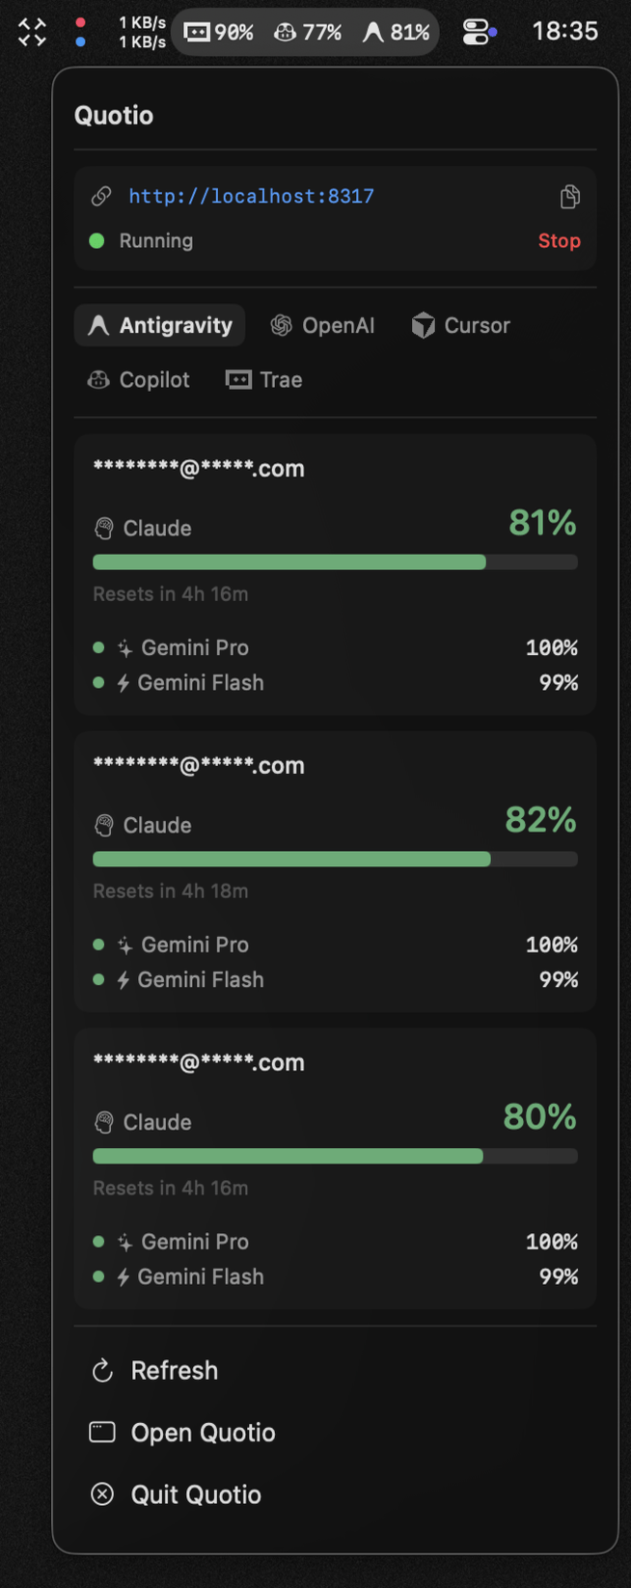631x1588 pixels.
Task: Stop the running proxy server
Action: click(559, 241)
